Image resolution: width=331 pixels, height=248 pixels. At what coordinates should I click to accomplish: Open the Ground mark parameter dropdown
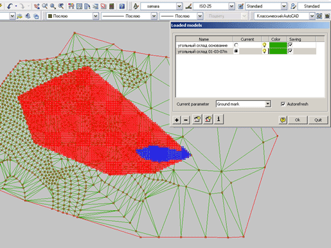pos(267,104)
